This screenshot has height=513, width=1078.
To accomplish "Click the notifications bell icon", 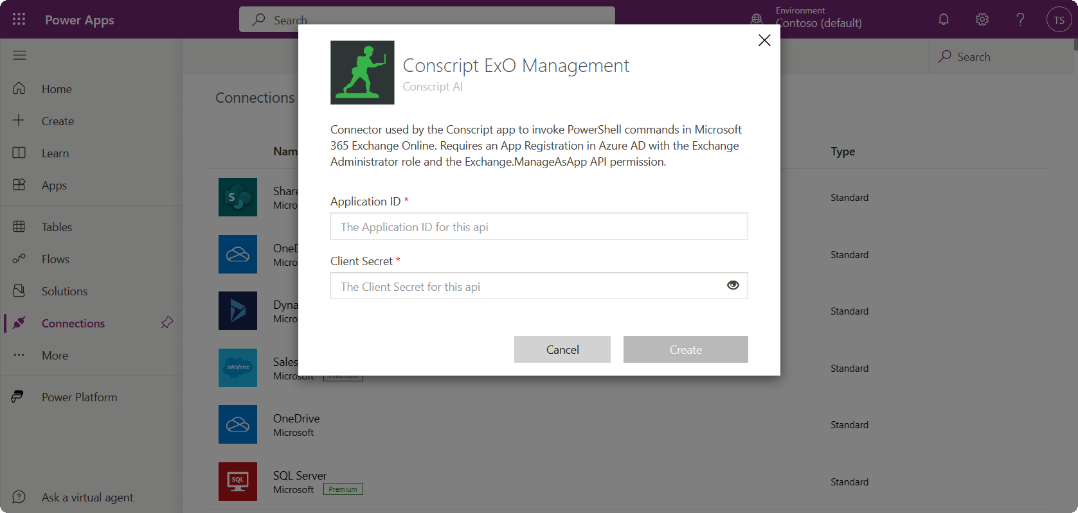I will click(x=944, y=19).
